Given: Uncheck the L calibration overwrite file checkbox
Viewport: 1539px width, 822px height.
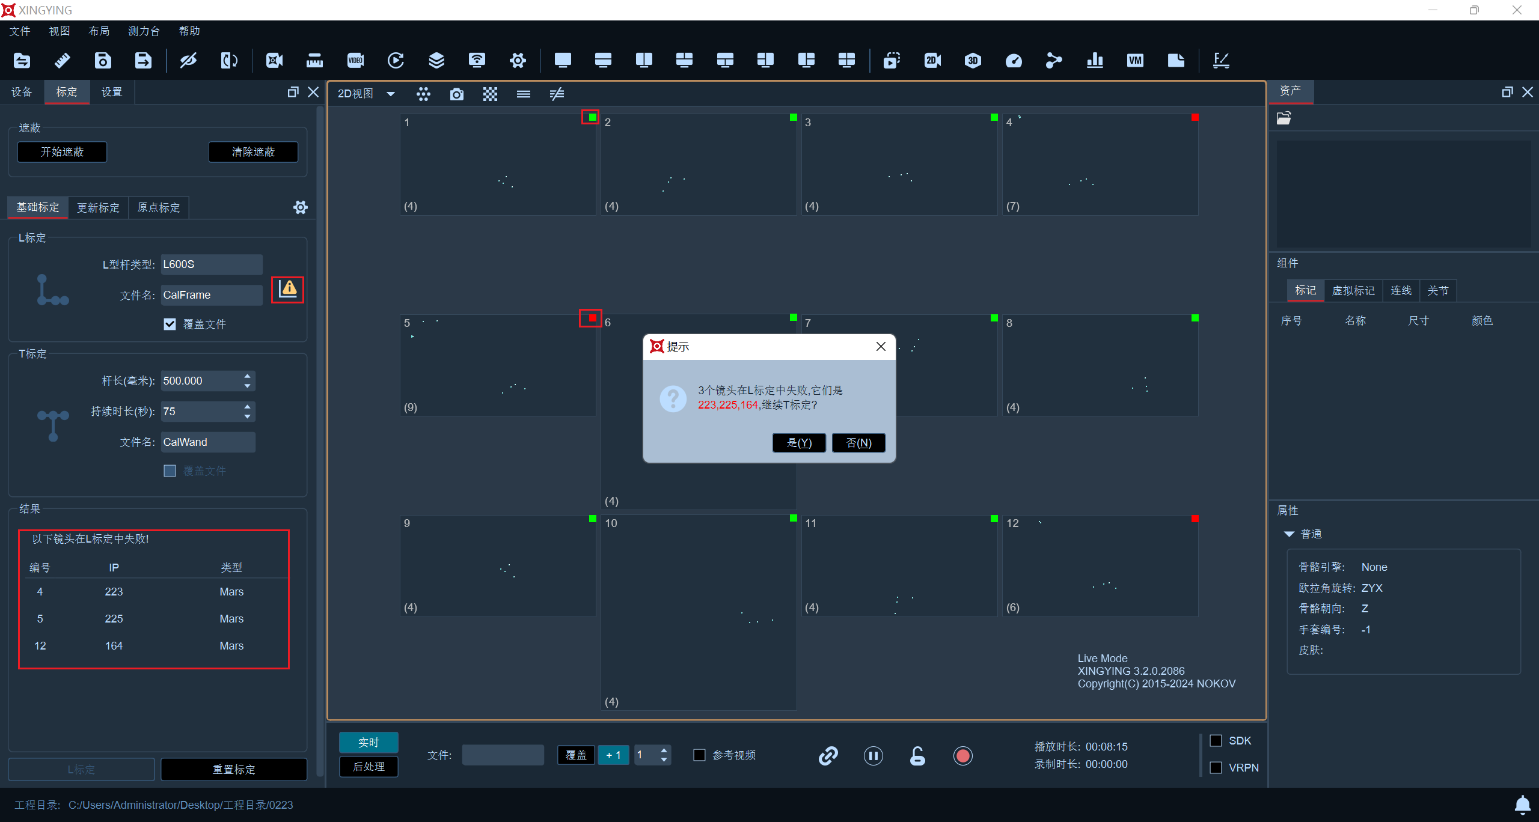Looking at the screenshot, I should pyautogui.click(x=170, y=324).
